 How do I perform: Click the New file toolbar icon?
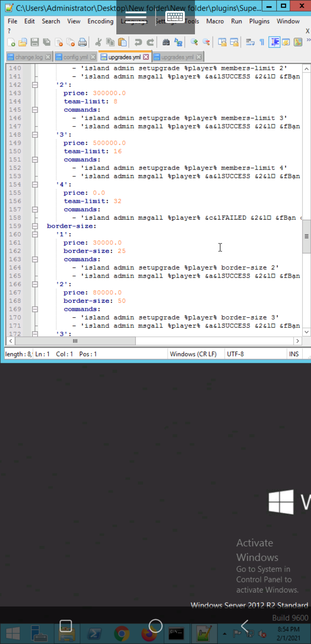coord(11,42)
